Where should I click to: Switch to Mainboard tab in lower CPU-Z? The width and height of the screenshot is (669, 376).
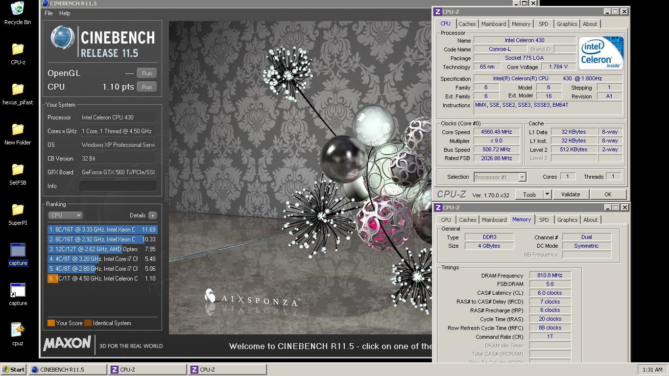point(494,220)
